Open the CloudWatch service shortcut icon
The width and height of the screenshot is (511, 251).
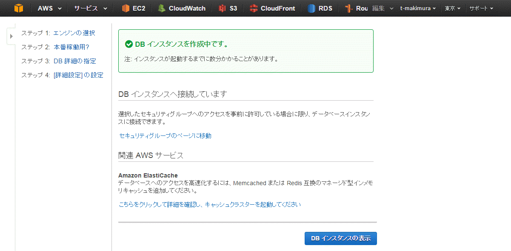[x=161, y=8]
